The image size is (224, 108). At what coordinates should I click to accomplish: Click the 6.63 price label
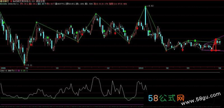point(151,6)
